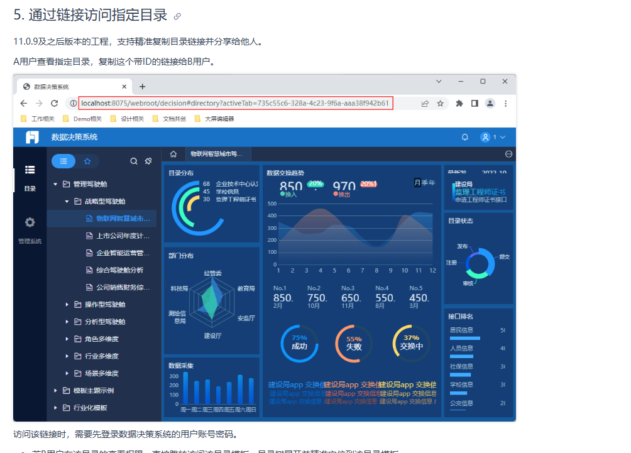
Task: Go to the home tab icon
Action: pos(173,154)
